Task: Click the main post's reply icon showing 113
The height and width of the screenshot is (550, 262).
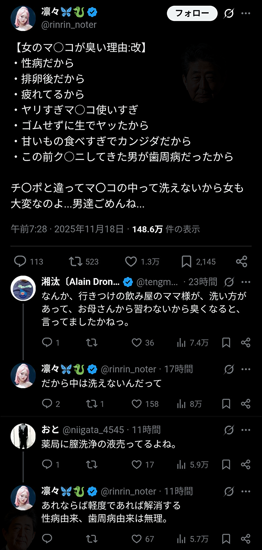Action: pyautogui.click(x=20, y=261)
